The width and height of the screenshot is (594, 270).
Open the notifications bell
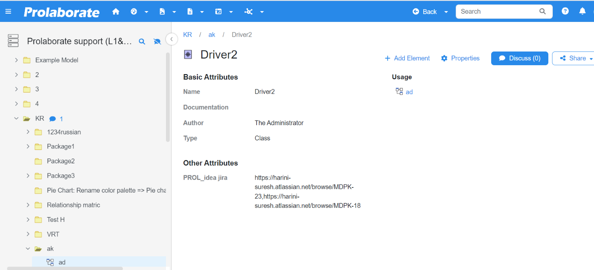pos(582,11)
